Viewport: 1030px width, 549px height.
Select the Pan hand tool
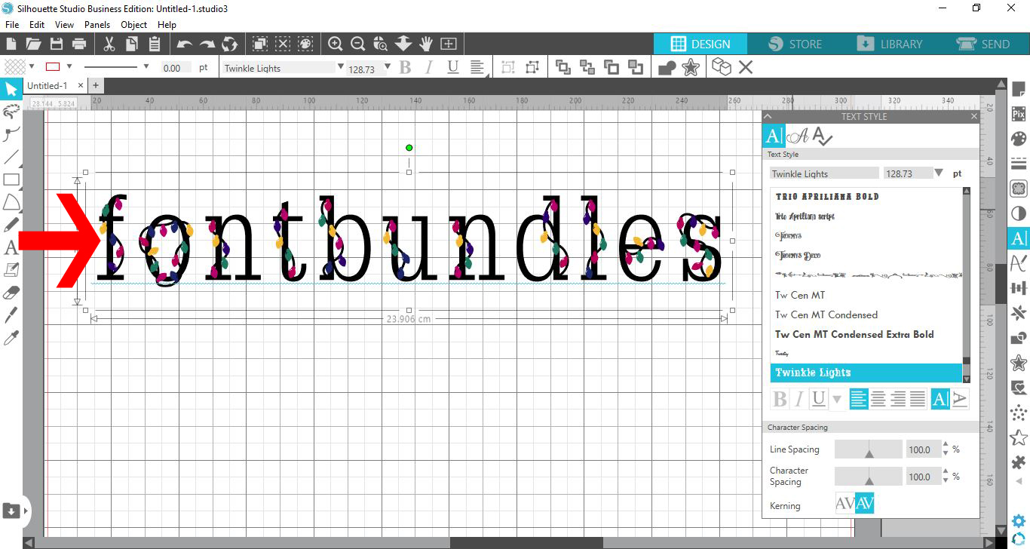(x=426, y=44)
